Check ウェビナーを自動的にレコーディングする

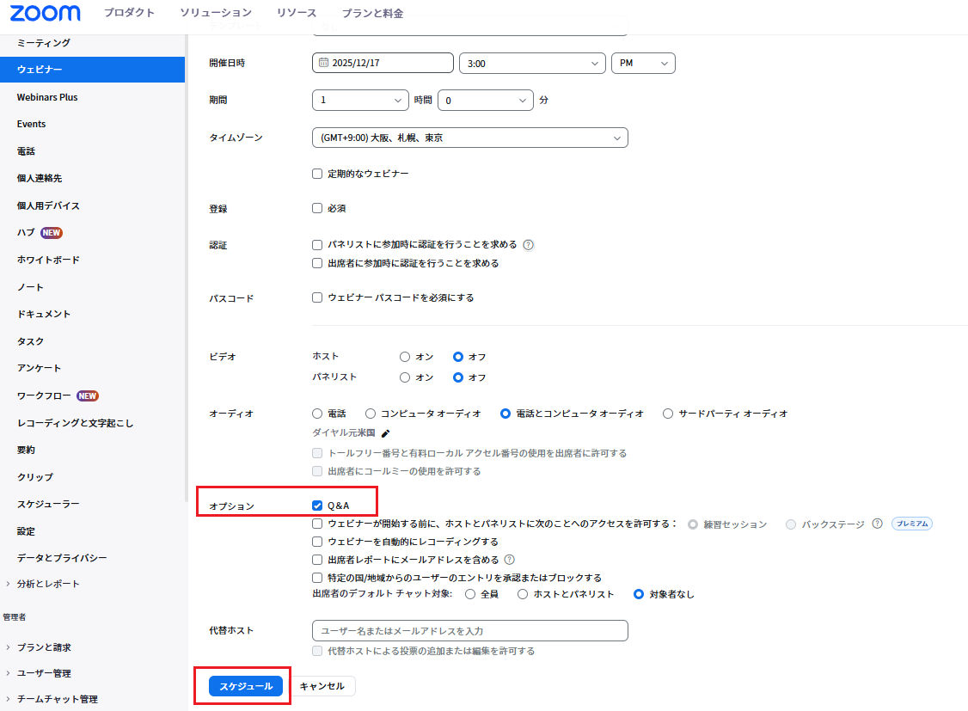pos(317,542)
